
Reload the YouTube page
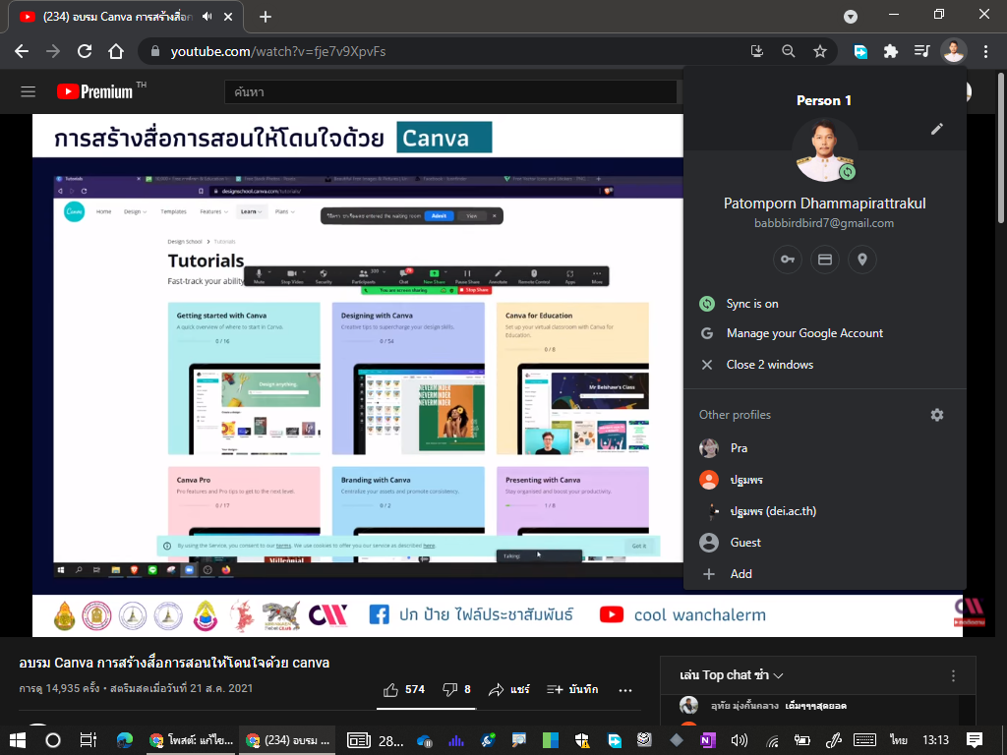[85, 51]
